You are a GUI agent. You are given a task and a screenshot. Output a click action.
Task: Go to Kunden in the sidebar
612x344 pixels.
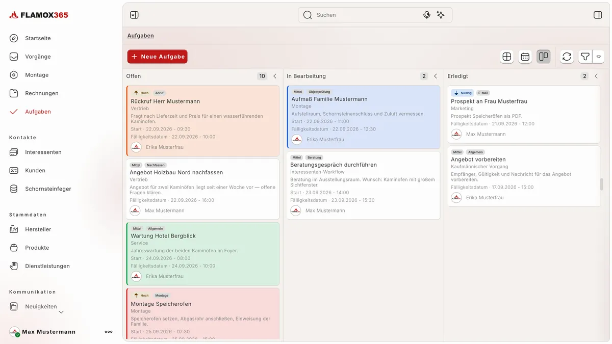coord(35,170)
